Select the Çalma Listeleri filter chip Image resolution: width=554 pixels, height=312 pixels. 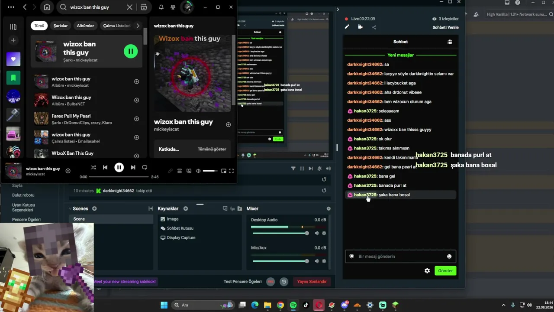(x=116, y=26)
